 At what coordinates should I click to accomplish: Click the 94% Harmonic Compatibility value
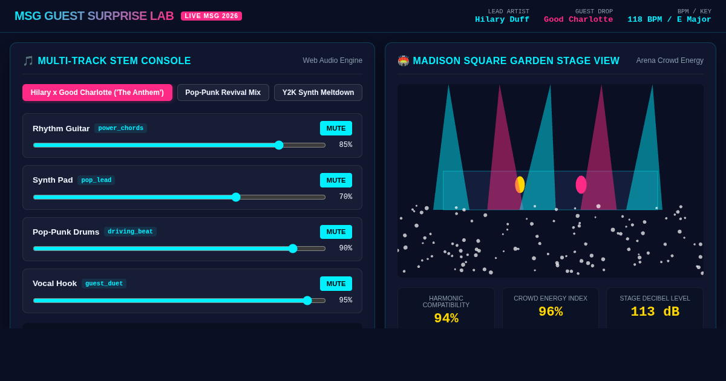pyautogui.click(x=446, y=319)
